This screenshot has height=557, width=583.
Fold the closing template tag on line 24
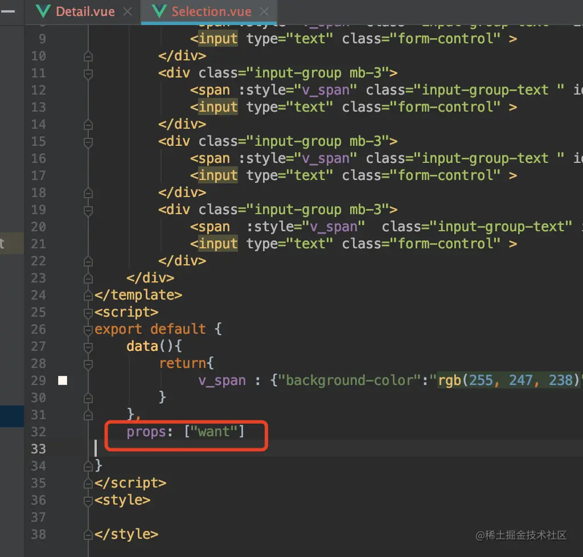click(x=88, y=296)
